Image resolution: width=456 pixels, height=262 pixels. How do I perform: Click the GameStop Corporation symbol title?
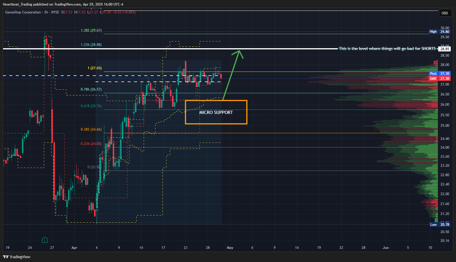[23, 12]
